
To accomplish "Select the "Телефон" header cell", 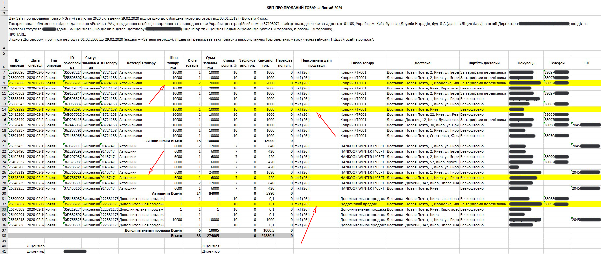I will (x=557, y=63).
